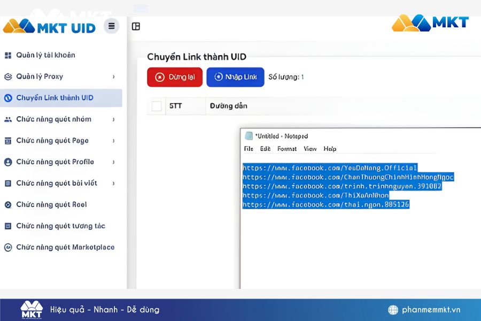Viewport: 481px width, 321px height.
Task: Click the Quản lý Proxy sidebar icon
Action: click(7, 77)
